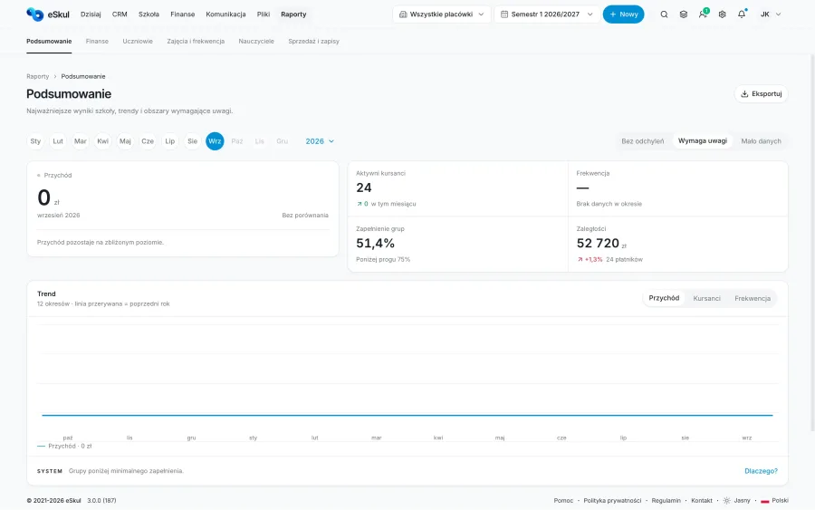Click the Przychód · 0 zł chart legend

tap(64, 446)
